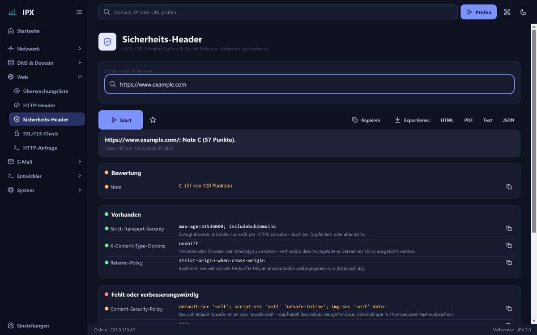This screenshot has height=335, width=537.
Task: Click the Netzwerk icon in the sidebar
Action: point(11,48)
